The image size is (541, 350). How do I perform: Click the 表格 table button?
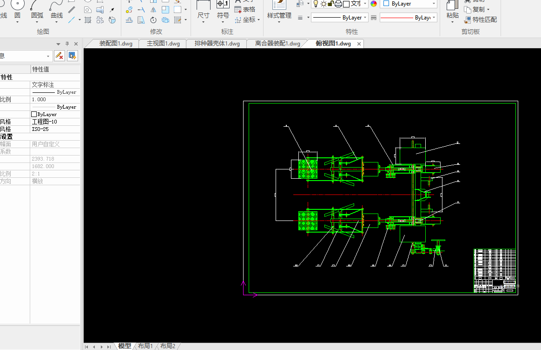tap(245, 9)
